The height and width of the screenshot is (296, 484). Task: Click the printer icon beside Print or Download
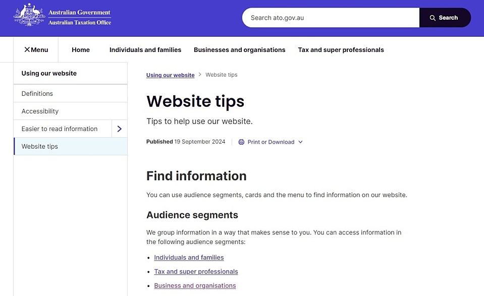(x=241, y=142)
